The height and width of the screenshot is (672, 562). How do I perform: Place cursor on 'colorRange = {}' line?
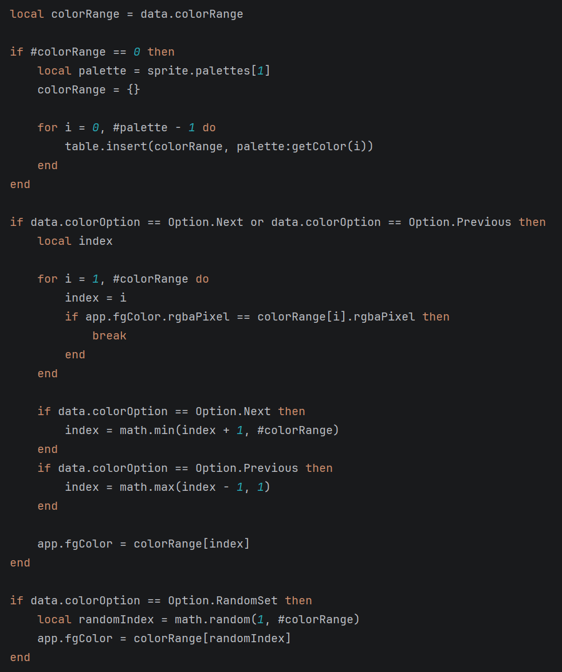tap(89, 89)
